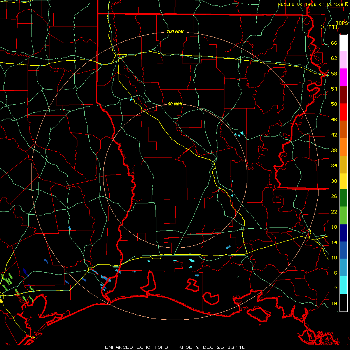Click the gold swatch between 38 and 34
The height and width of the screenshot is (350, 350).
(343, 164)
